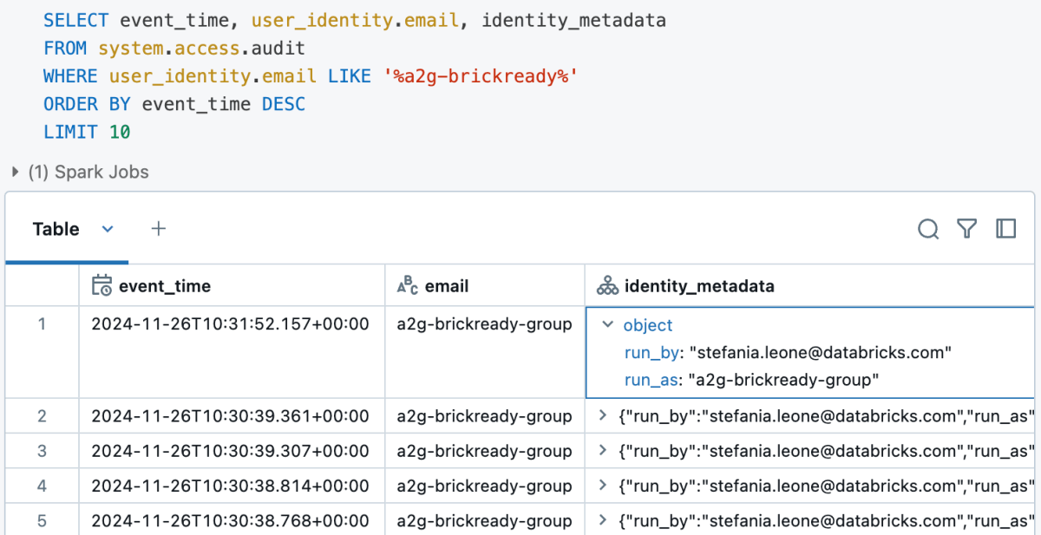Click the search icon in results toolbar

(x=928, y=229)
